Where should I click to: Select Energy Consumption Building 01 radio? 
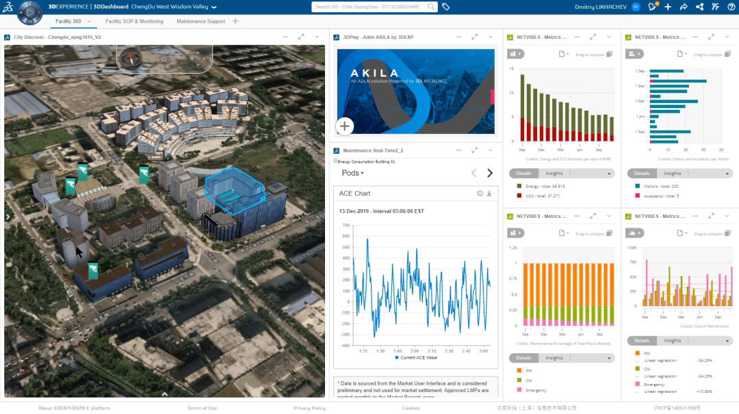(x=335, y=161)
